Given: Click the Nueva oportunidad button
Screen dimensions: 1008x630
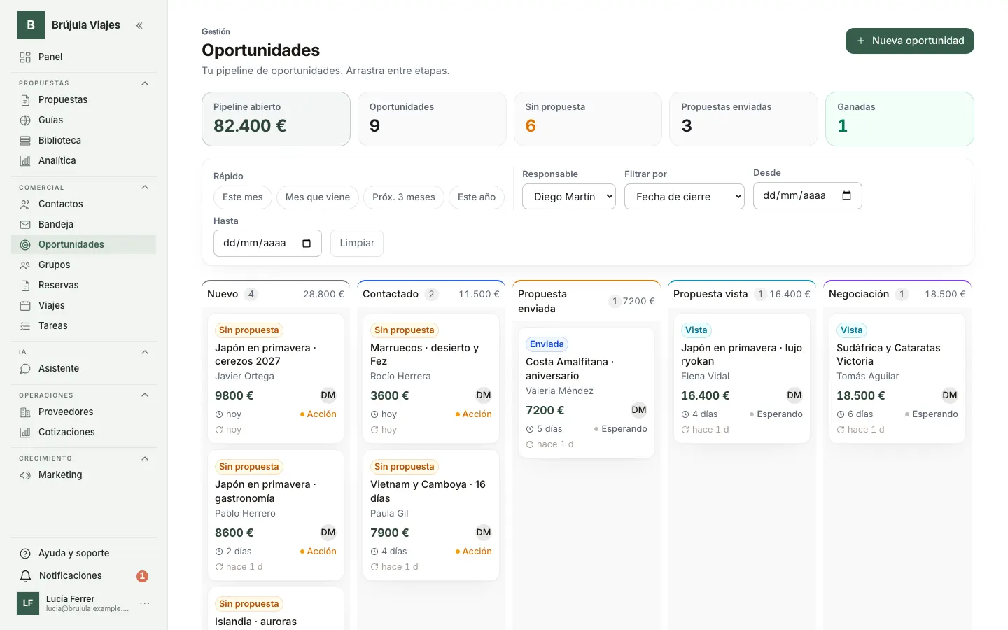Looking at the screenshot, I should tap(910, 41).
